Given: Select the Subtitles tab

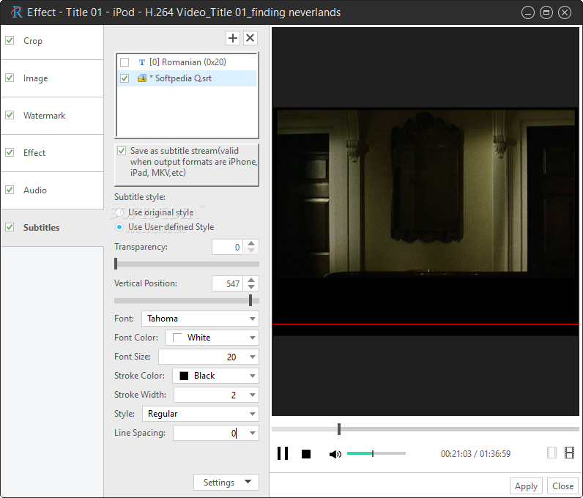Looking at the screenshot, I should click(53, 228).
